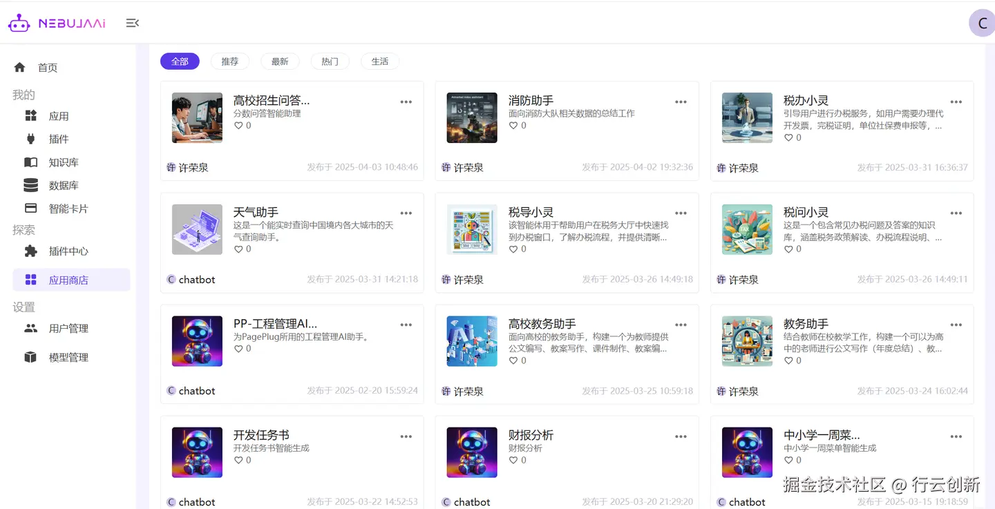This screenshot has height=509, width=995.
Task: Open the user avatar C menu
Action: click(982, 23)
